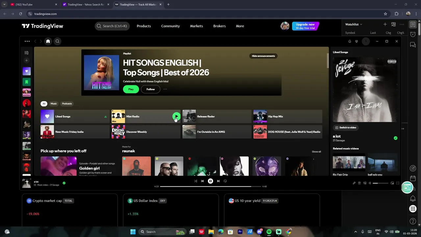The height and width of the screenshot is (237, 421).
Task: Click the TradingView Search box
Action: tap(112, 26)
